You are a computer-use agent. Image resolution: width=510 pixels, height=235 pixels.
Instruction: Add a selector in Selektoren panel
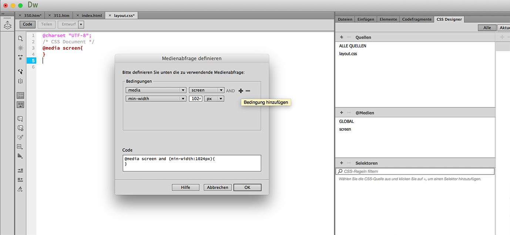click(342, 163)
